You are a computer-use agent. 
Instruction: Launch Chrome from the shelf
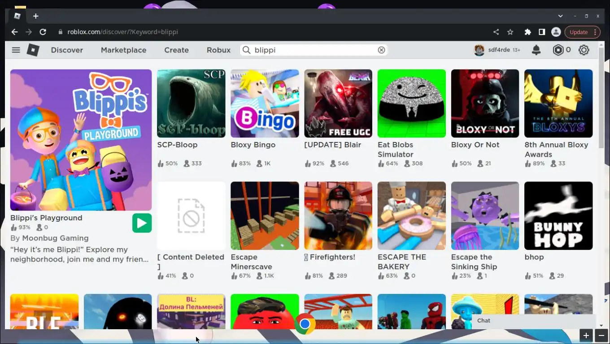click(305, 324)
